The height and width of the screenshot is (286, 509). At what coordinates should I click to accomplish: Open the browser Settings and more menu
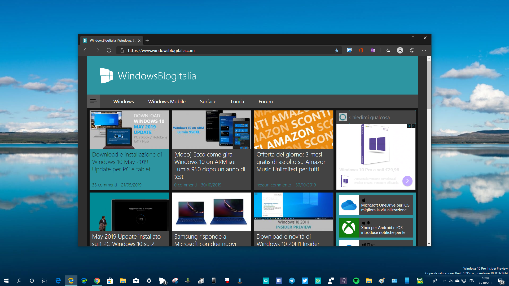click(424, 50)
